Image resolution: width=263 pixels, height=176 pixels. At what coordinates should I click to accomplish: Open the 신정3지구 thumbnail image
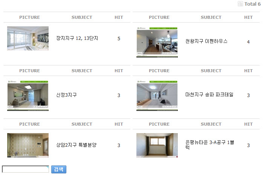point(28,96)
